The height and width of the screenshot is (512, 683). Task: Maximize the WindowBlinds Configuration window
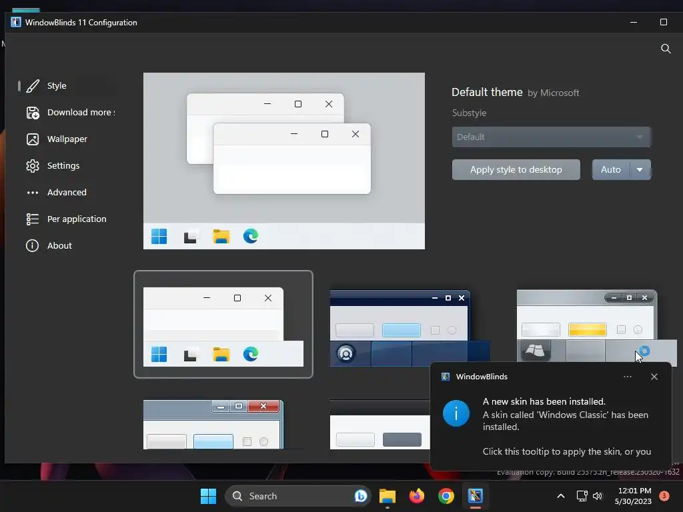[664, 22]
